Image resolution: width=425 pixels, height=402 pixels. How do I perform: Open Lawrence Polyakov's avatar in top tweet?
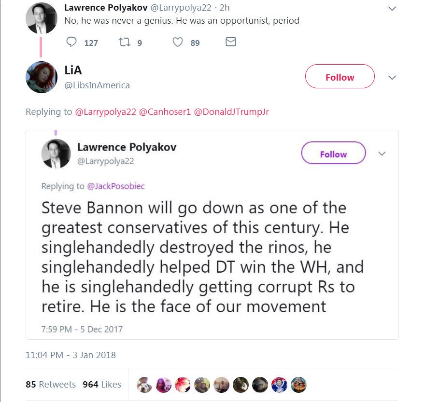pyautogui.click(x=42, y=18)
